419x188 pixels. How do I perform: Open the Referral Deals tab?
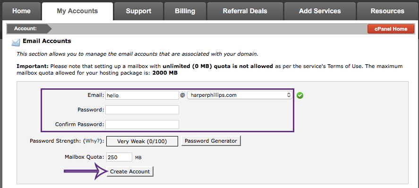[245, 11]
